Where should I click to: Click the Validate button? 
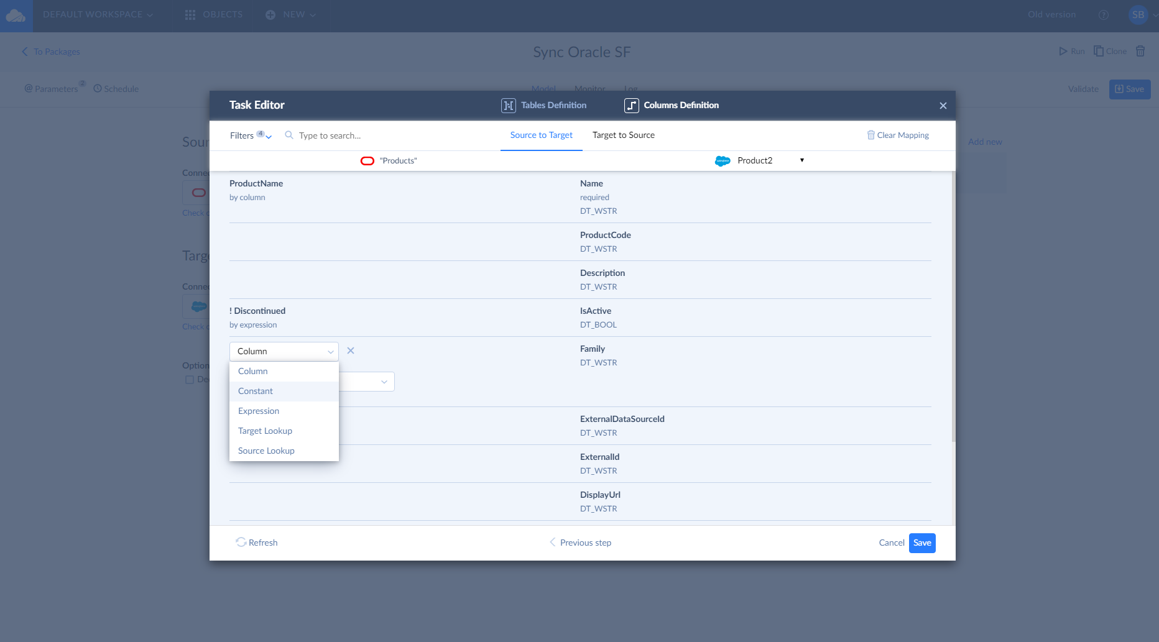coord(1083,89)
